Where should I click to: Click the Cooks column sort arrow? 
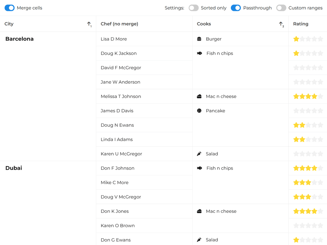point(281,24)
